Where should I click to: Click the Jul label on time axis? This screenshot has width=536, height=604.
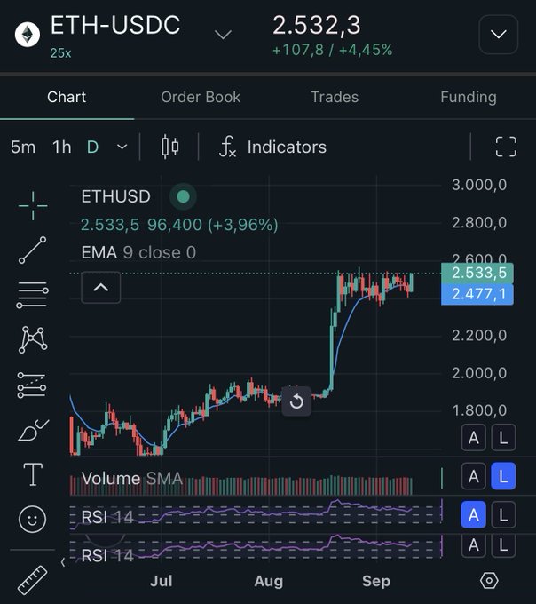click(161, 581)
